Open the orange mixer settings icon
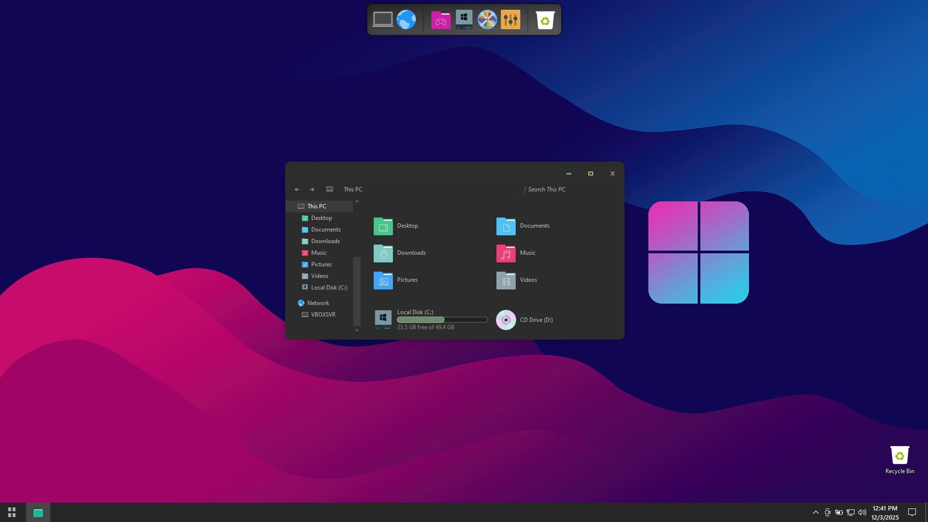The image size is (928, 522). tap(510, 20)
